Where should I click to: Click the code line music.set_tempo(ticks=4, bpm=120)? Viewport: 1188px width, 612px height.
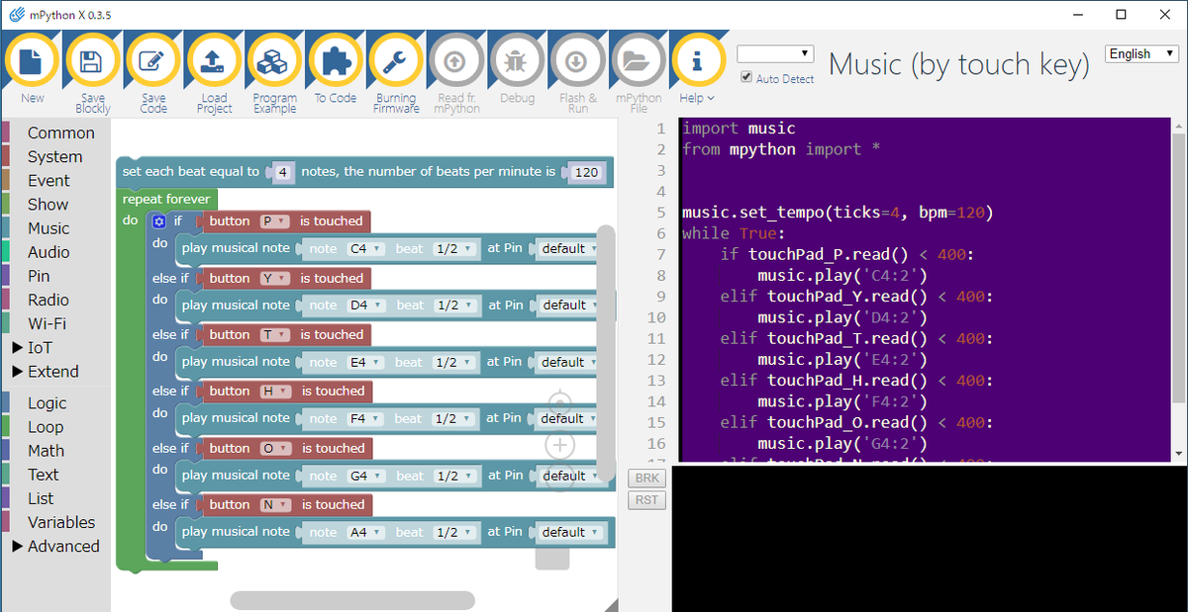point(838,213)
